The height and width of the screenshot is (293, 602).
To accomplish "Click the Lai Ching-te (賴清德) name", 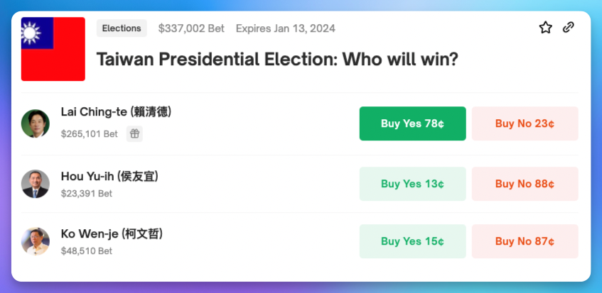I will point(117,112).
